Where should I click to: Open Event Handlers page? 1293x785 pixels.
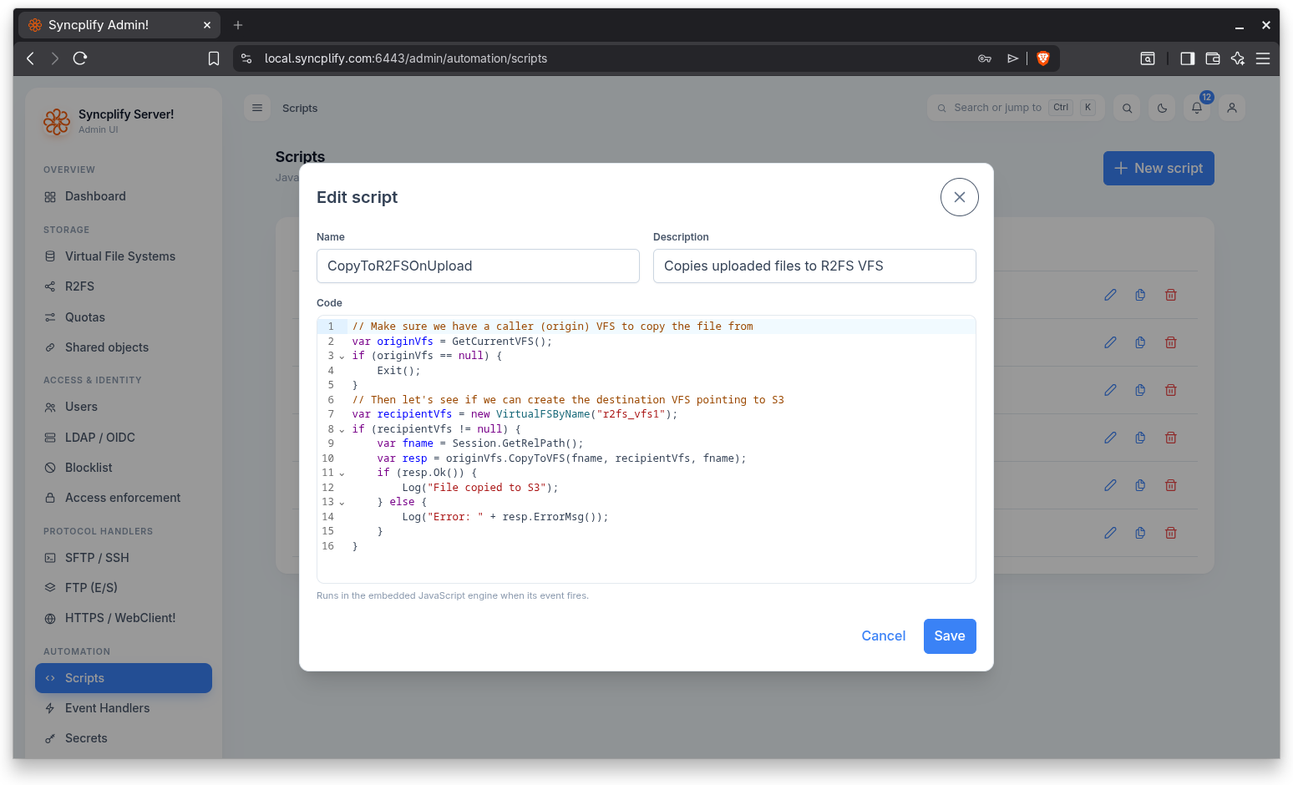pos(124,708)
